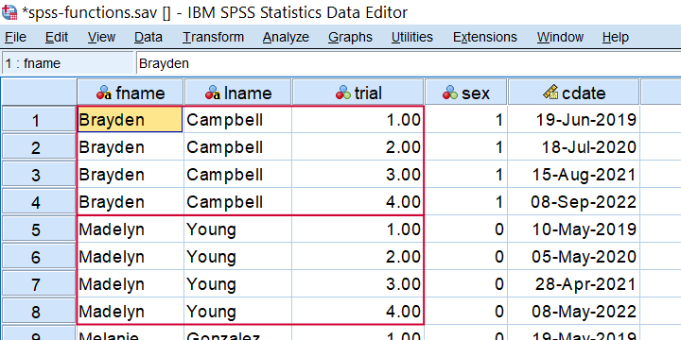Click the SPSS app icon in title bar
The width and height of the screenshot is (681, 340).
click(9, 12)
